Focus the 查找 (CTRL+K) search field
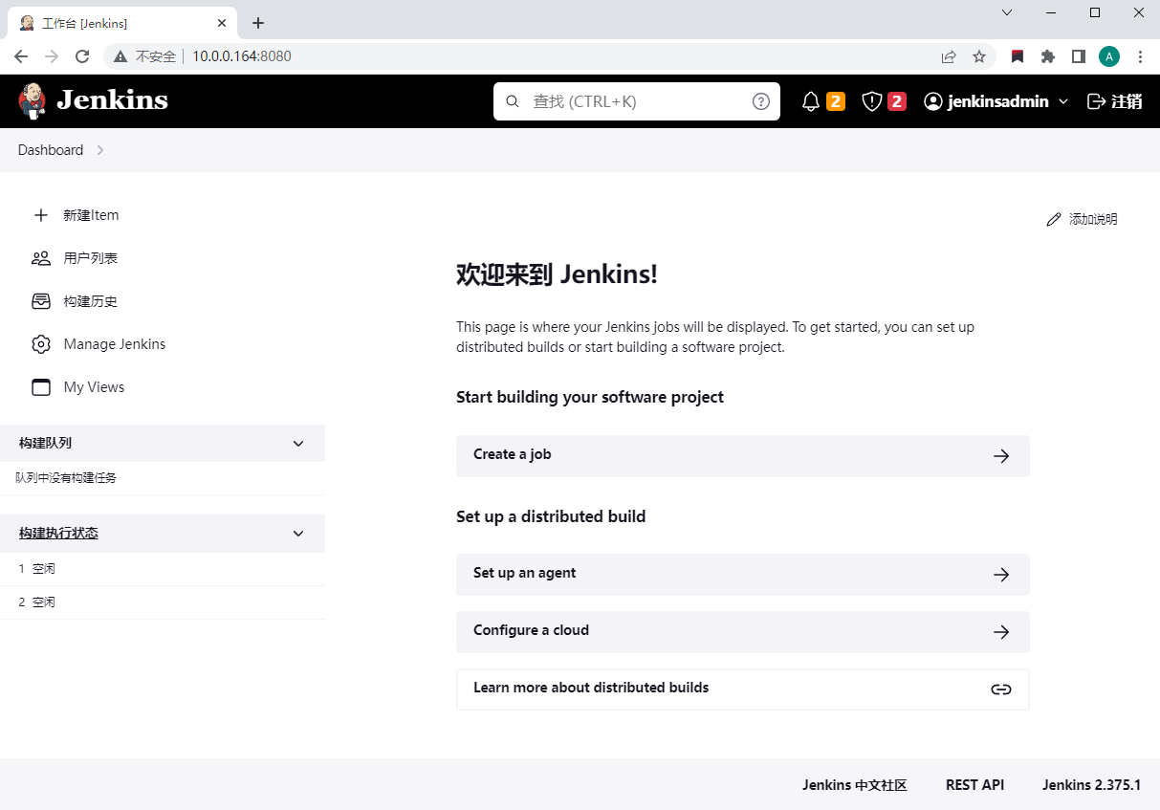This screenshot has height=810, width=1160. (x=637, y=101)
